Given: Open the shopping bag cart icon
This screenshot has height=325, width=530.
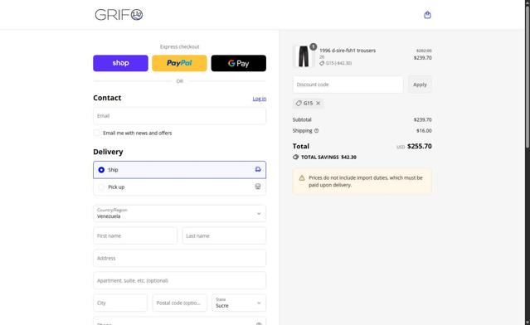Looking at the screenshot, I should [x=427, y=15].
